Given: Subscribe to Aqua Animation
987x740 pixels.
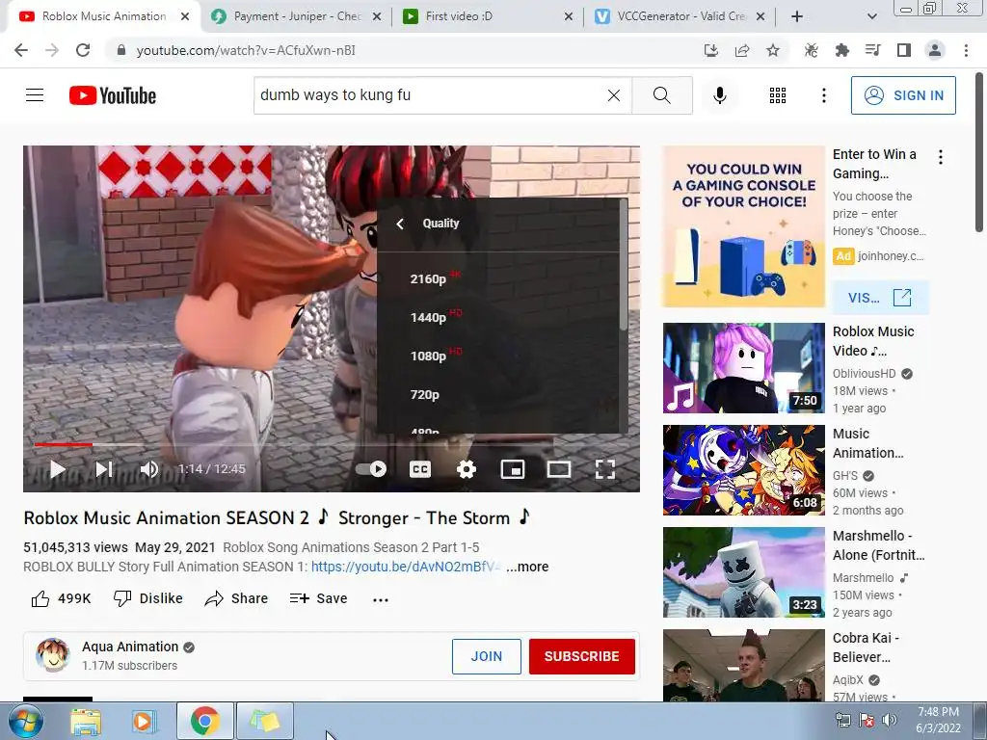Looking at the screenshot, I should (x=581, y=656).
